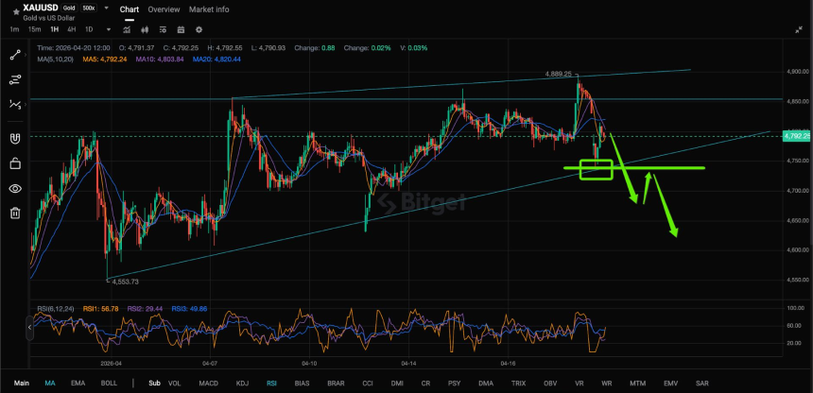Viewport: 813px width, 393px height.
Task: Collapse the RSI panel with left chevron
Action: pyautogui.click(x=29, y=327)
